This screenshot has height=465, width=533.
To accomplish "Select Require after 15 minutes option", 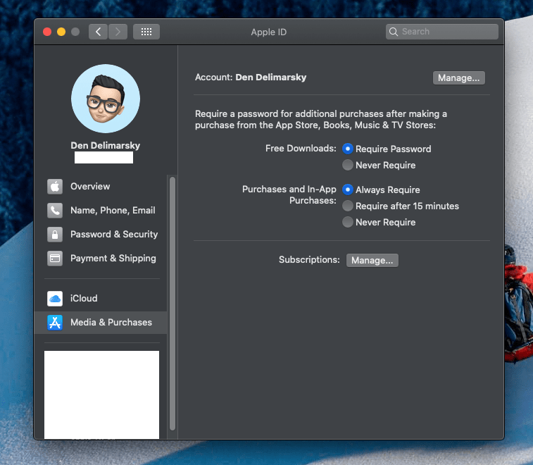I will point(347,206).
